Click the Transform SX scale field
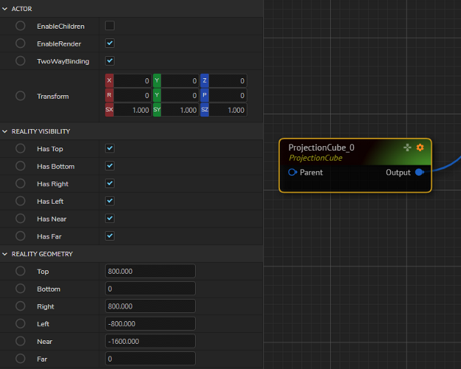Image resolution: width=461 pixels, height=369 pixels. (x=133, y=110)
